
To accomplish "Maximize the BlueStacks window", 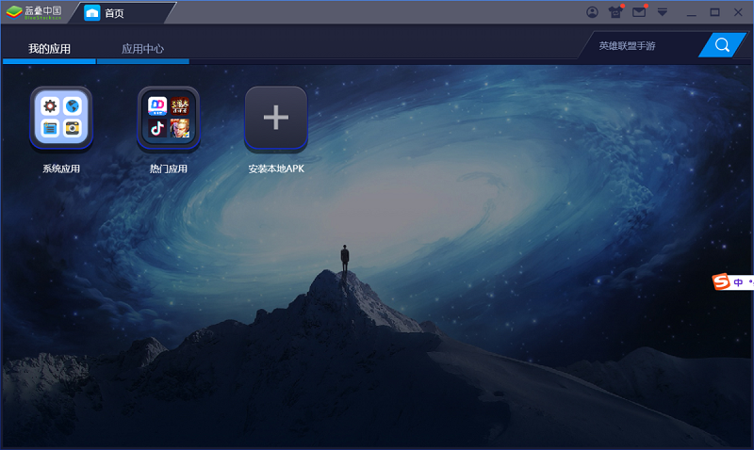I will coord(714,12).
